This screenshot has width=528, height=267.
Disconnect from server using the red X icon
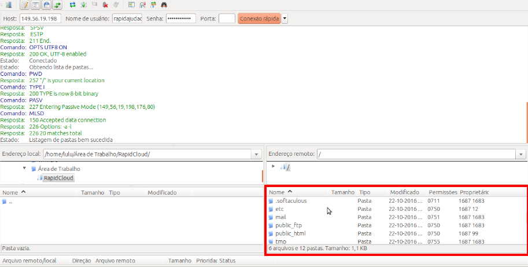[x=105, y=5]
